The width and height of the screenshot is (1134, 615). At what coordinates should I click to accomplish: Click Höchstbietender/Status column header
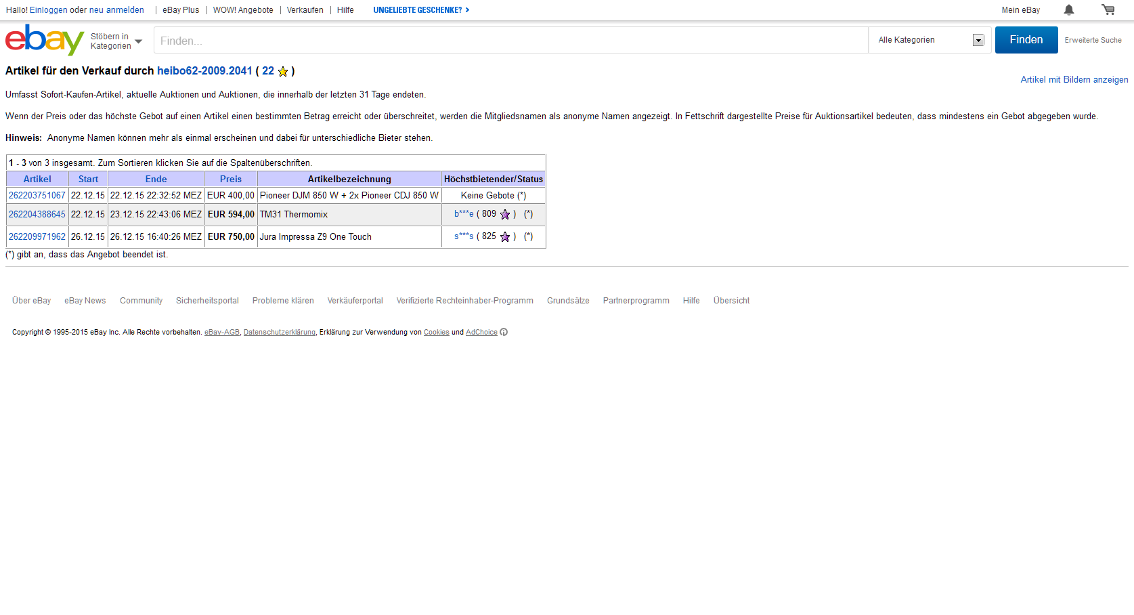tap(494, 179)
